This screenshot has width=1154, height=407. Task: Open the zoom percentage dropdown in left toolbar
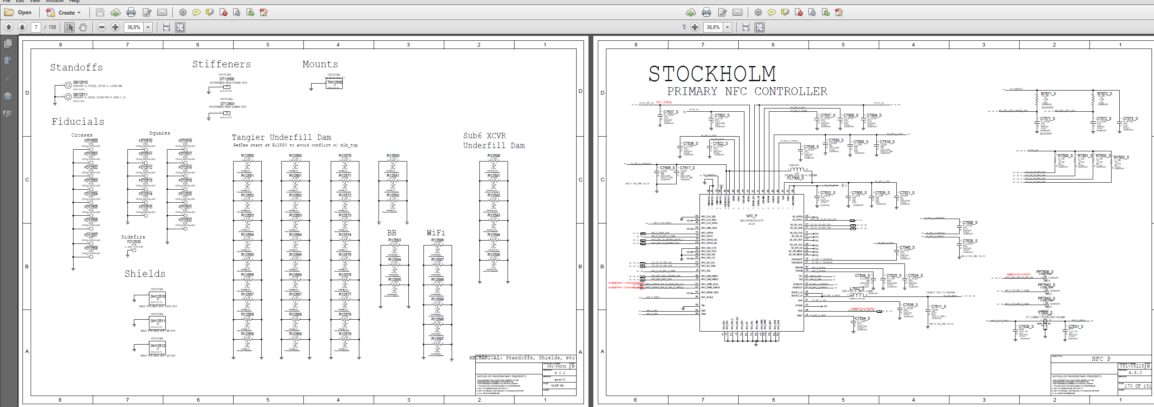click(x=148, y=27)
